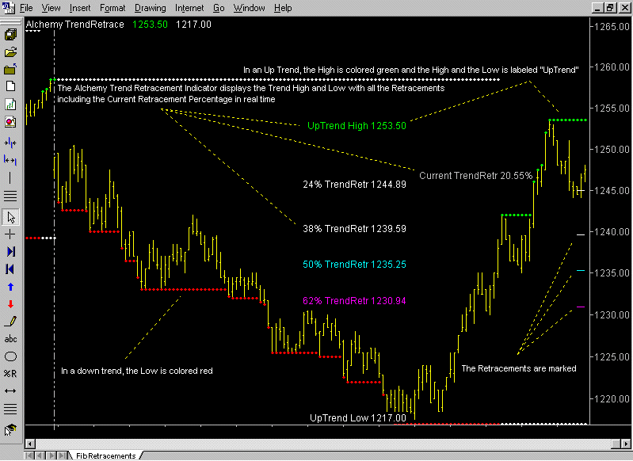Click the 62% TrendRetr 1230.94 label
The width and height of the screenshot is (633, 461).
pos(354,301)
